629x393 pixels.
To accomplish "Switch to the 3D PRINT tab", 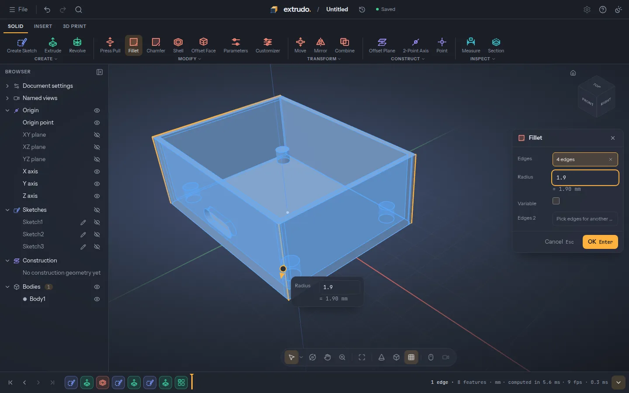I will point(74,26).
